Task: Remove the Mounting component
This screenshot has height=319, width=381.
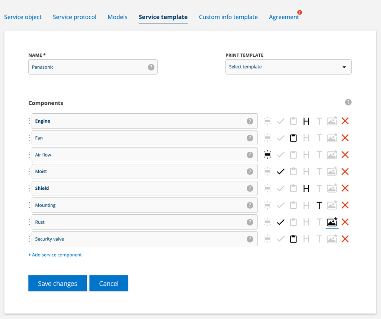Action: pyautogui.click(x=345, y=205)
